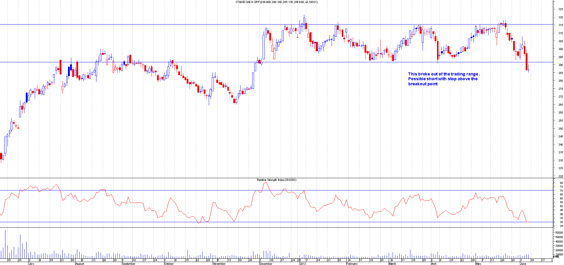Click the 2013 year marker on axis
Viewport: 564px width, 265px height.
303,264
